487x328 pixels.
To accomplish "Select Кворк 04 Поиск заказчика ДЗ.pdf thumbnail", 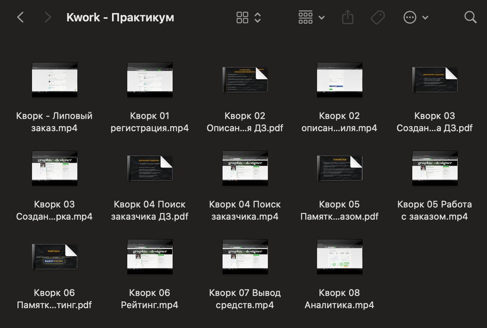I will pyautogui.click(x=150, y=168).
